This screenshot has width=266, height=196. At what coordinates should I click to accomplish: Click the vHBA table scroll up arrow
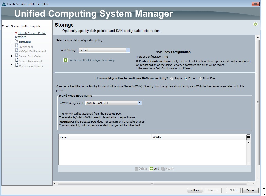pyautogui.click(x=249, y=143)
